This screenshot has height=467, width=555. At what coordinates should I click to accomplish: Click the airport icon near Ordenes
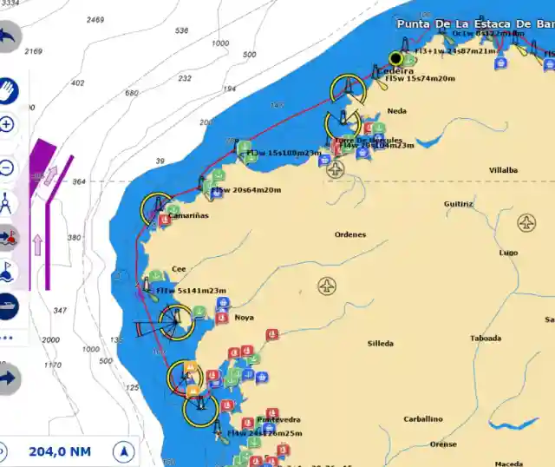[336, 169]
